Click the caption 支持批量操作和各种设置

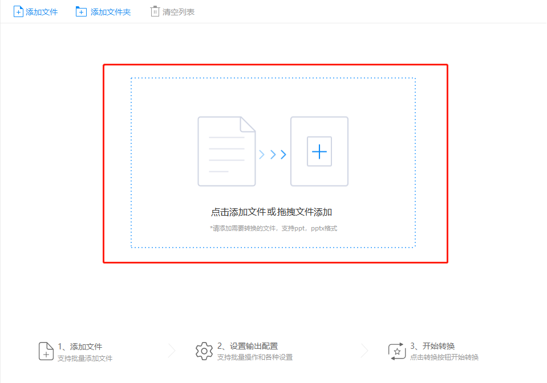click(x=255, y=357)
